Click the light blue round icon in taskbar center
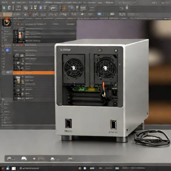171x171 pixels. (85, 168)
